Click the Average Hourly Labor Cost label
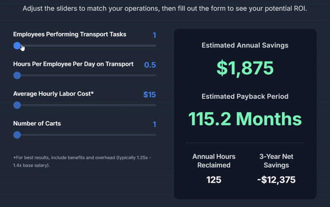 (x=54, y=94)
